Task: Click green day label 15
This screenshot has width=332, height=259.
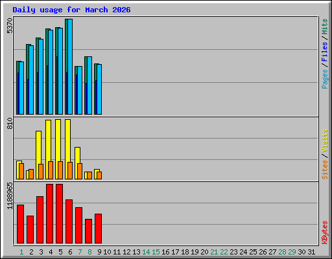Action: pyautogui.click(x=156, y=252)
